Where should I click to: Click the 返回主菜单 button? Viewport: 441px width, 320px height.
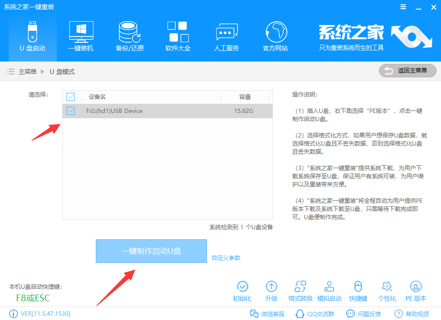407,71
